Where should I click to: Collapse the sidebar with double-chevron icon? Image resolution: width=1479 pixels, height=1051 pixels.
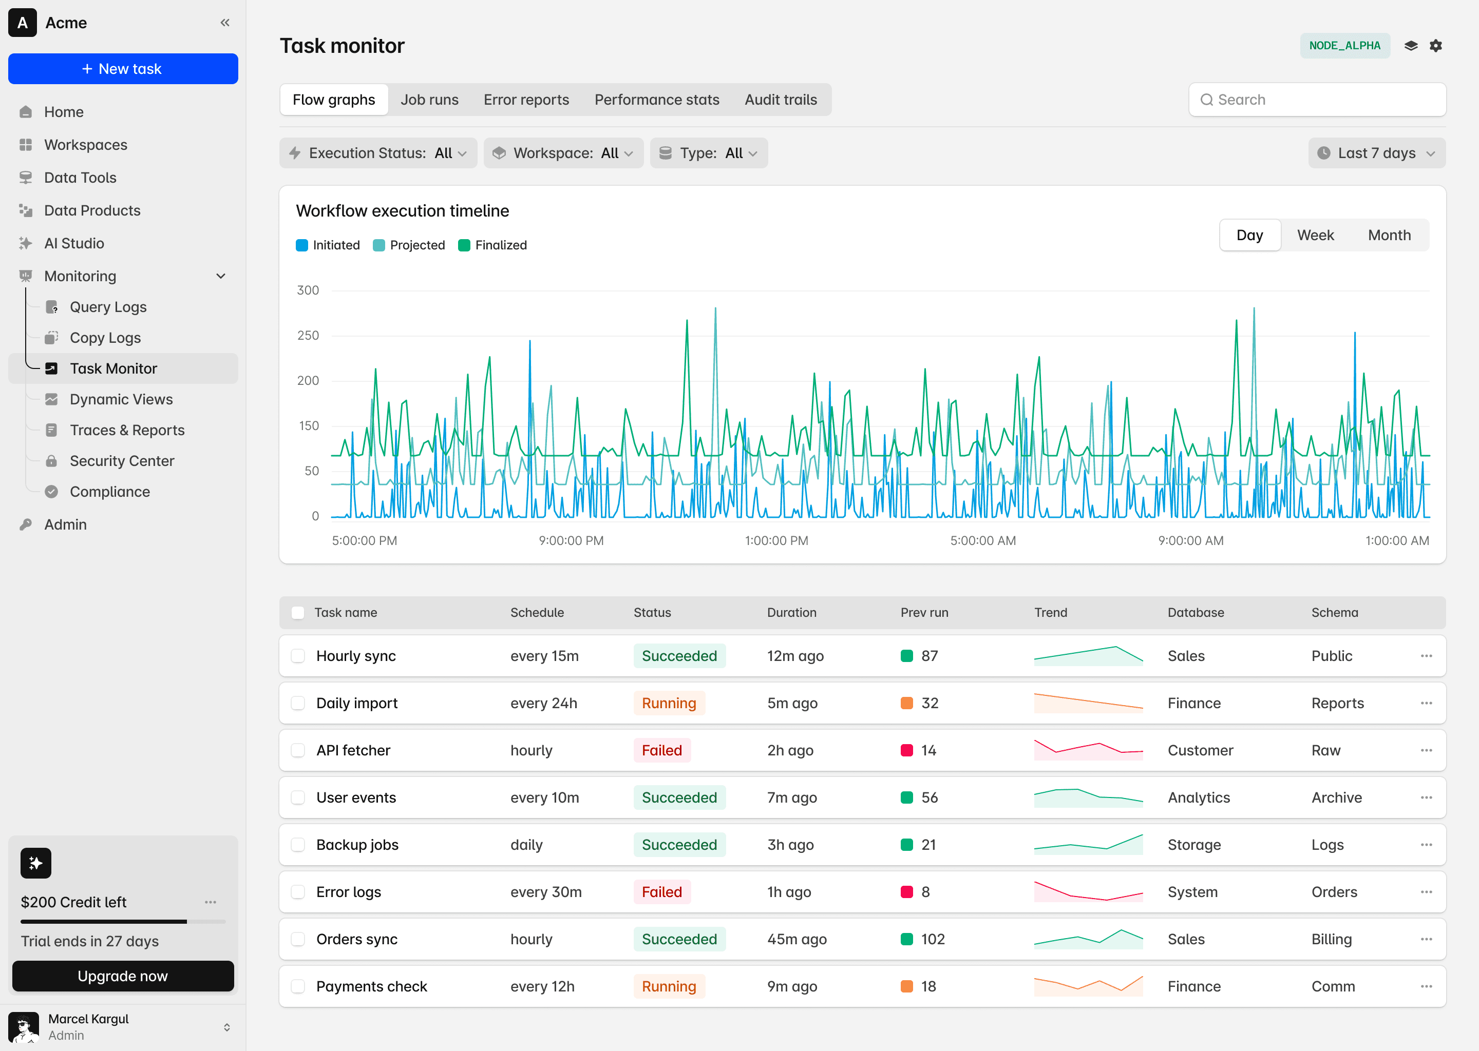coord(225,23)
